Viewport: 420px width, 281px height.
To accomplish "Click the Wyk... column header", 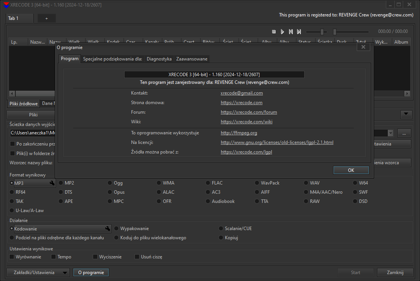I will tap(382, 42).
